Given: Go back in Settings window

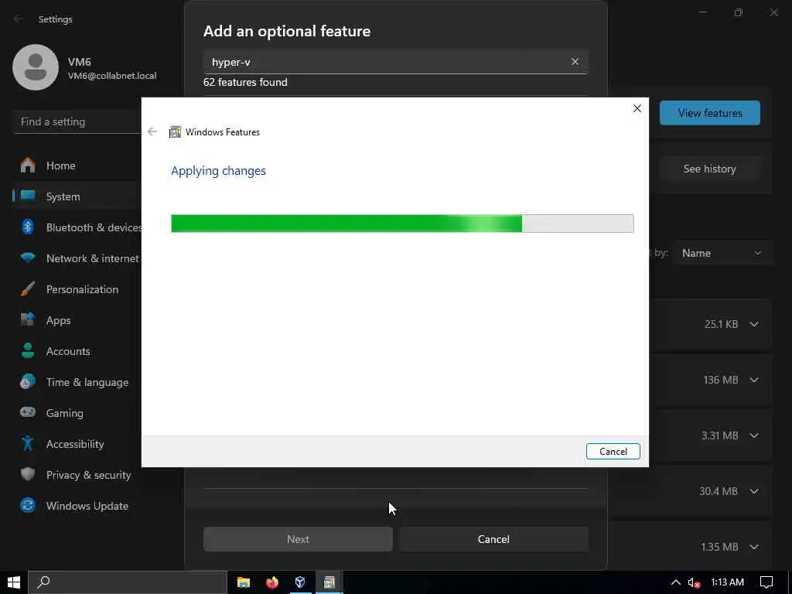Looking at the screenshot, I should point(19,19).
